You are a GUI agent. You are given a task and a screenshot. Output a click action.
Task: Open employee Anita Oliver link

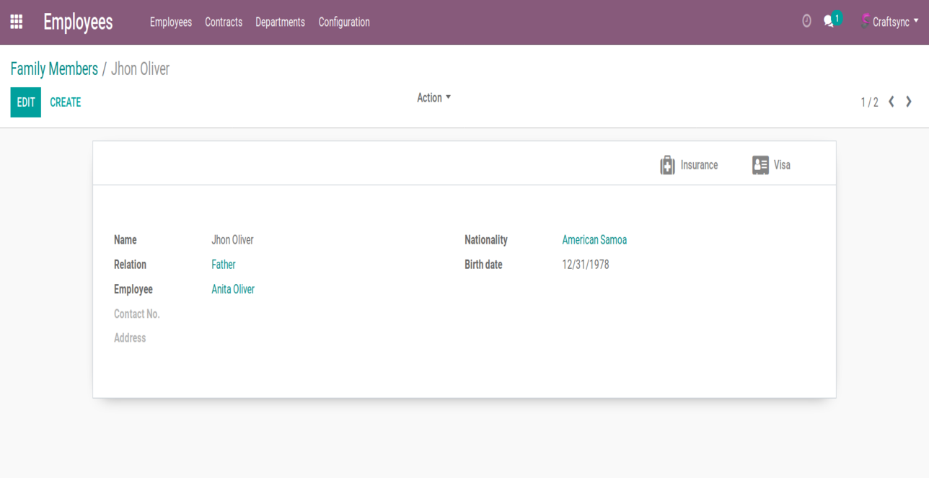(x=233, y=289)
